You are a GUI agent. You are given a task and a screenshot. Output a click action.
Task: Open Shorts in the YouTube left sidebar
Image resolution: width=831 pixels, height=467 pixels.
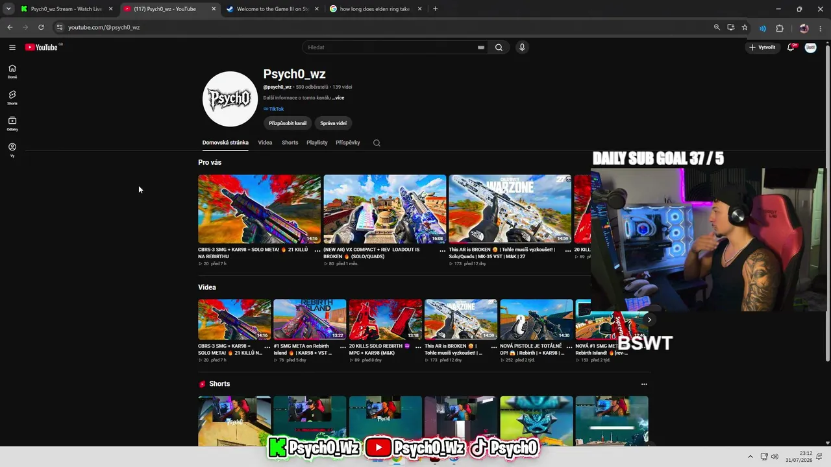click(12, 97)
